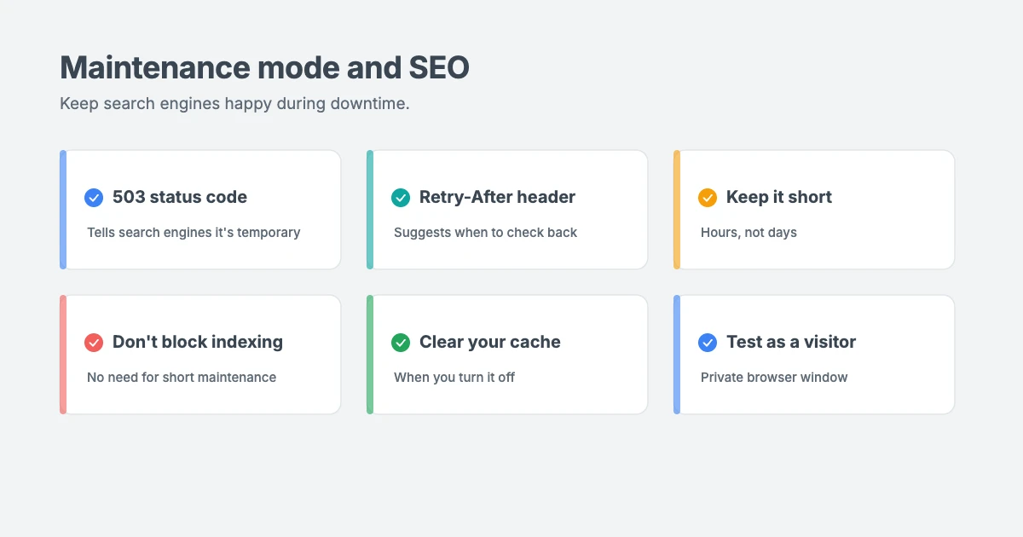Screen dimensions: 1023x537
Task: Click 'No need for short maintenance' text
Action: 182,377
